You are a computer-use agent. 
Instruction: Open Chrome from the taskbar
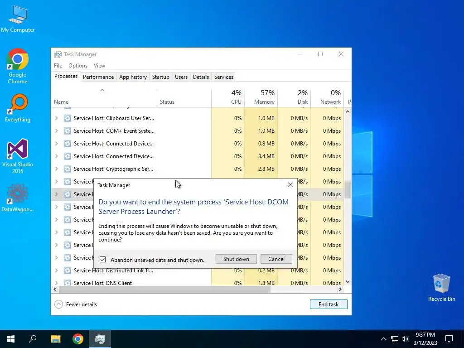pyautogui.click(x=78, y=339)
